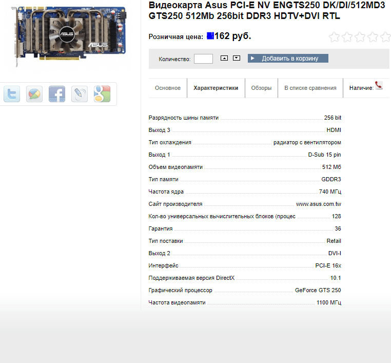Click the Тип поставки label
Viewport: 391px width, 363px height.
tap(166, 241)
